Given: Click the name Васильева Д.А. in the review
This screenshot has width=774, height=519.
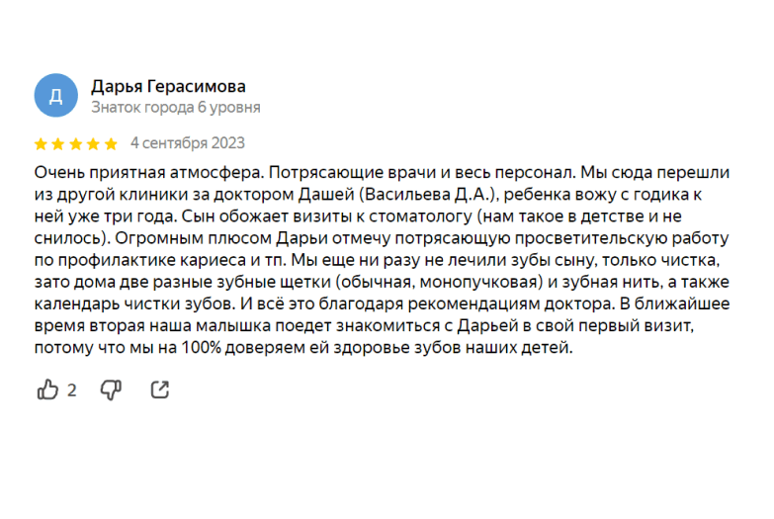Looking at the screenshot, I should coord(426,195).
